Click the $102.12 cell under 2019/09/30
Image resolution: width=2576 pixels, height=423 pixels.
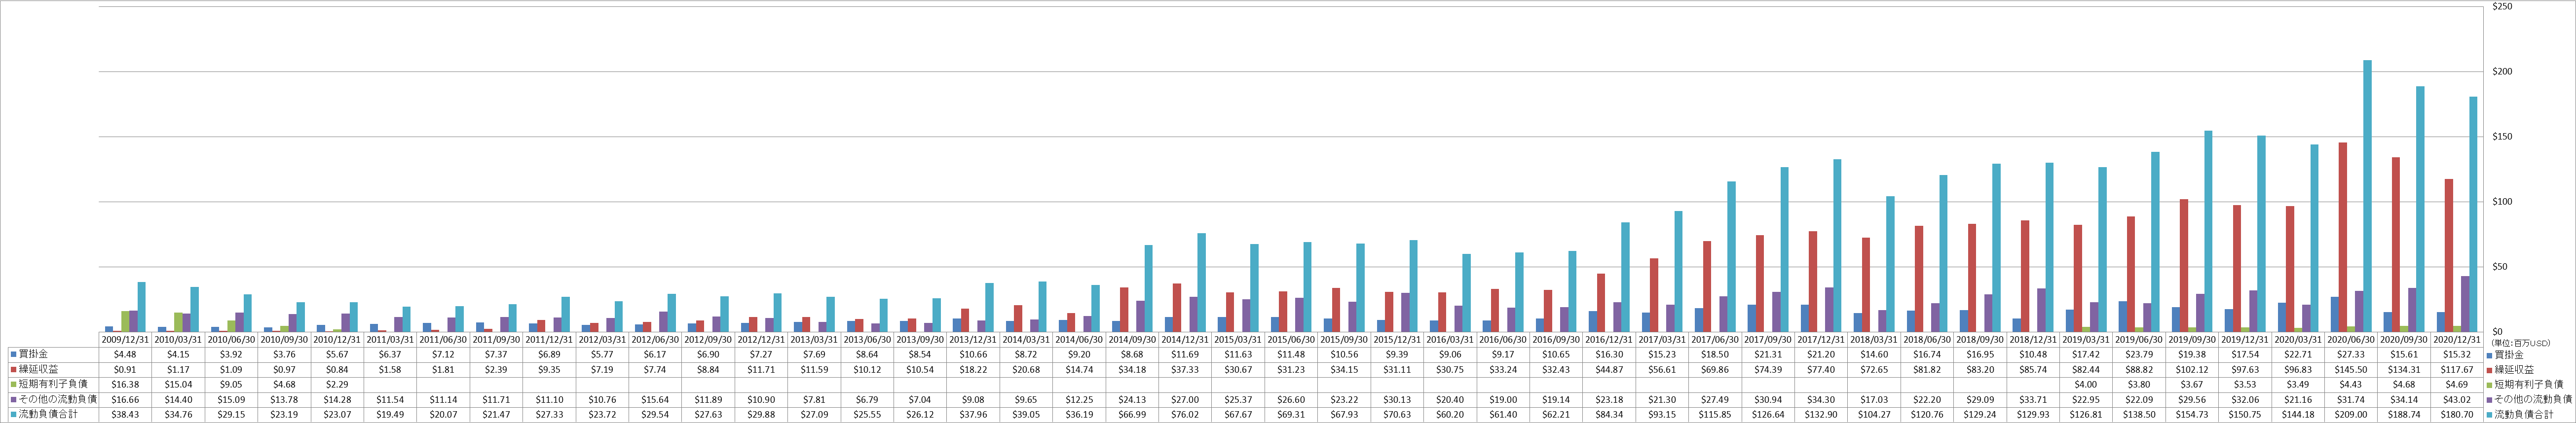tap(2196, 369)
